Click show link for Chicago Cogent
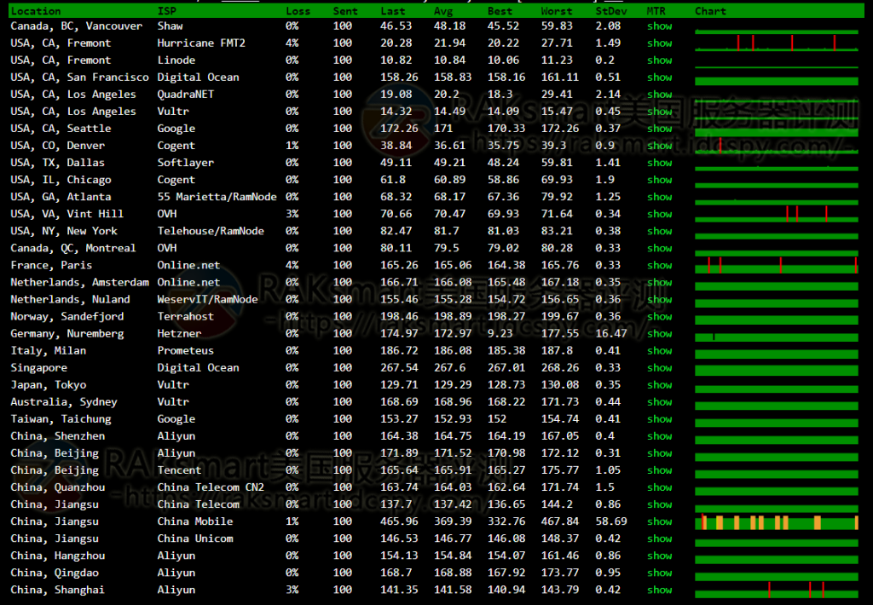 pos(659,180)
